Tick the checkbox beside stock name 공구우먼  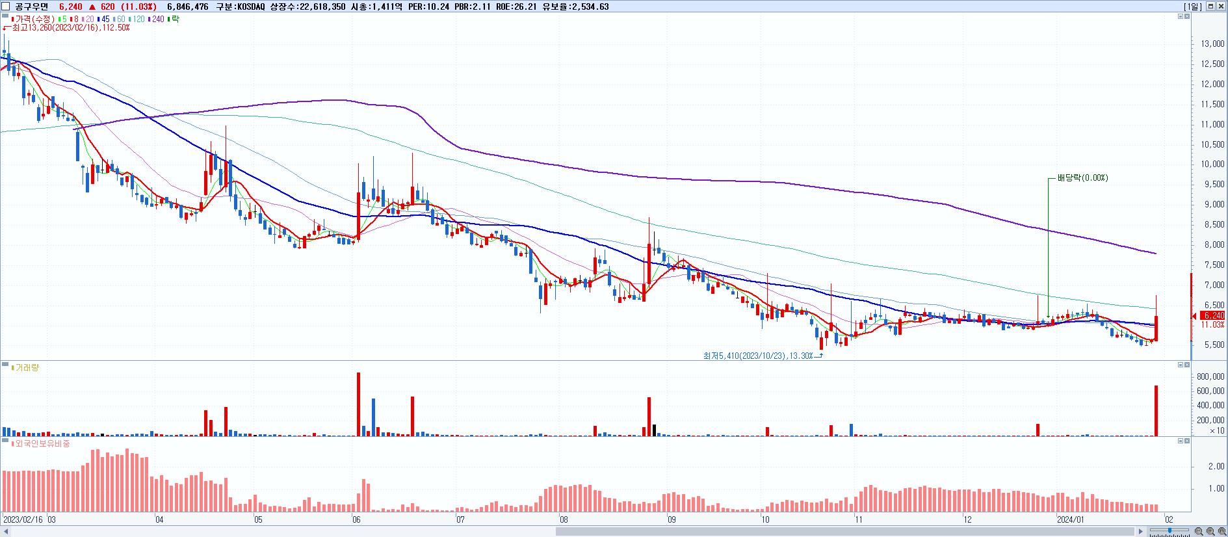pyautogui.click(x=6, y=7)
